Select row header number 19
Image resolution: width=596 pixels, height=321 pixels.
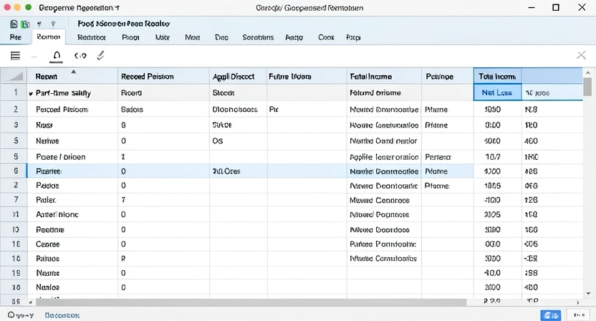pyautogui.click(x=14, y=273)
